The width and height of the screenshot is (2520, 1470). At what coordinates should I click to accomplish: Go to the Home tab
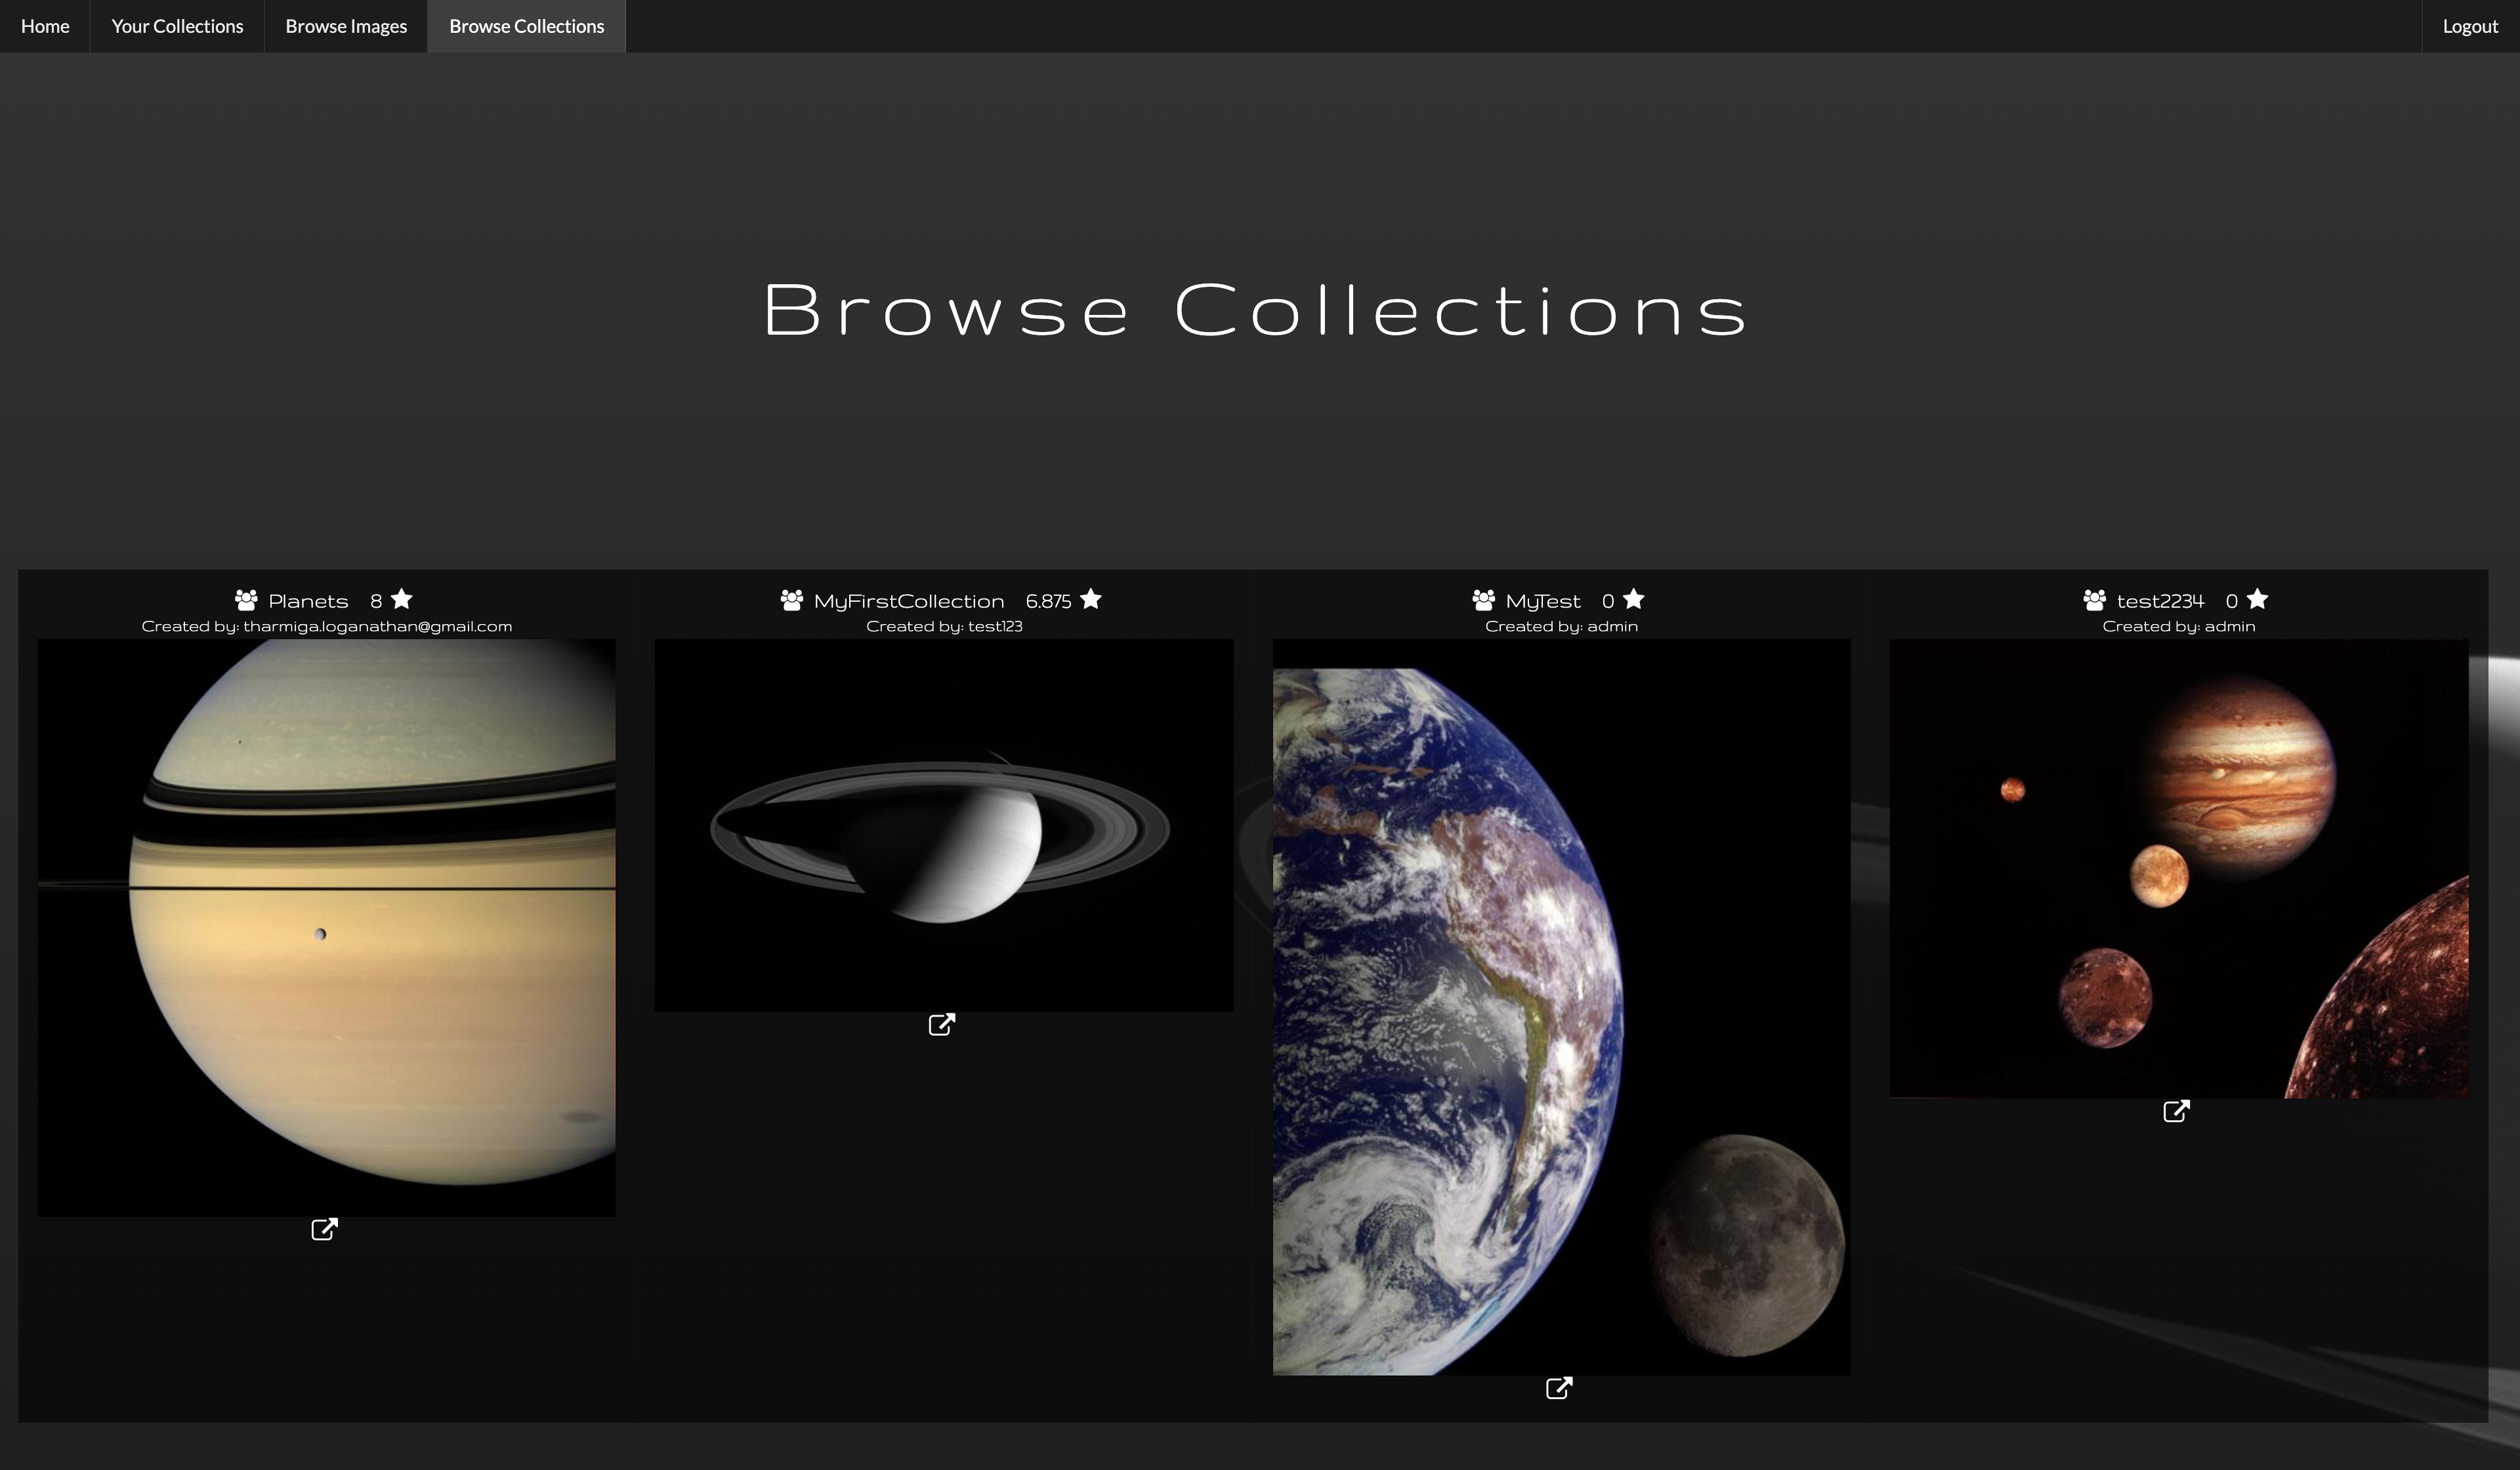pyautogui.click(x=45, y=26)
